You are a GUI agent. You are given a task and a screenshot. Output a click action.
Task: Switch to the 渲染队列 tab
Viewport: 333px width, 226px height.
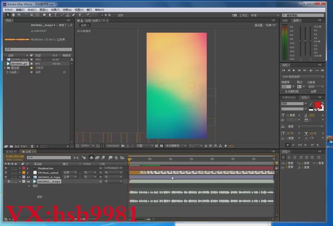pos(11,152)
